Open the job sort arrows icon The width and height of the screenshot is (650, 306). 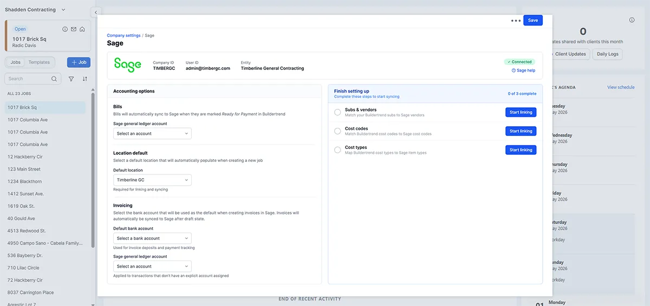tap(84, 79)
